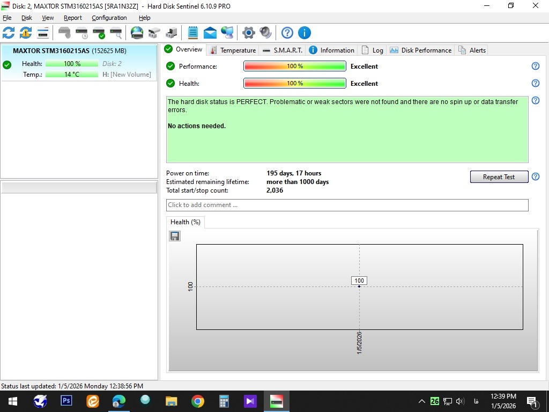Screen dimensions: 549x412
Task: Click the 'Click to add comment' field
Action: tap(347, 205)
